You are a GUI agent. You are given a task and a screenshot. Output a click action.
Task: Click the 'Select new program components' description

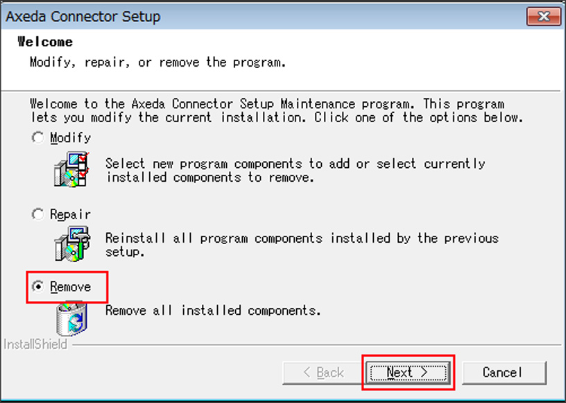pos(295,171)
